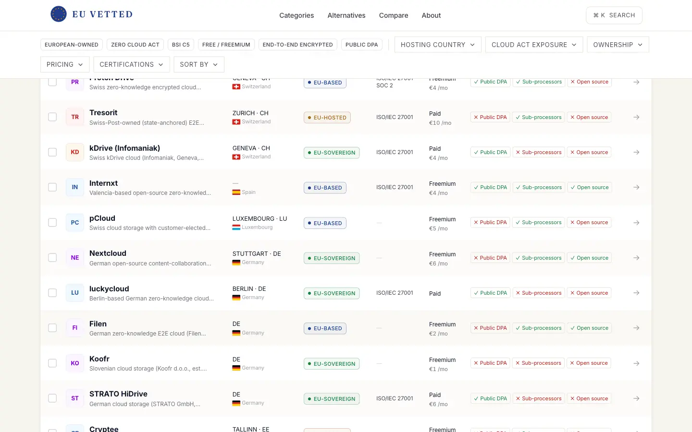Click the LU avatar for luckycloud
Image resolution: width=692 pixels, height=432 pixels.
click(x=75, y=293)
